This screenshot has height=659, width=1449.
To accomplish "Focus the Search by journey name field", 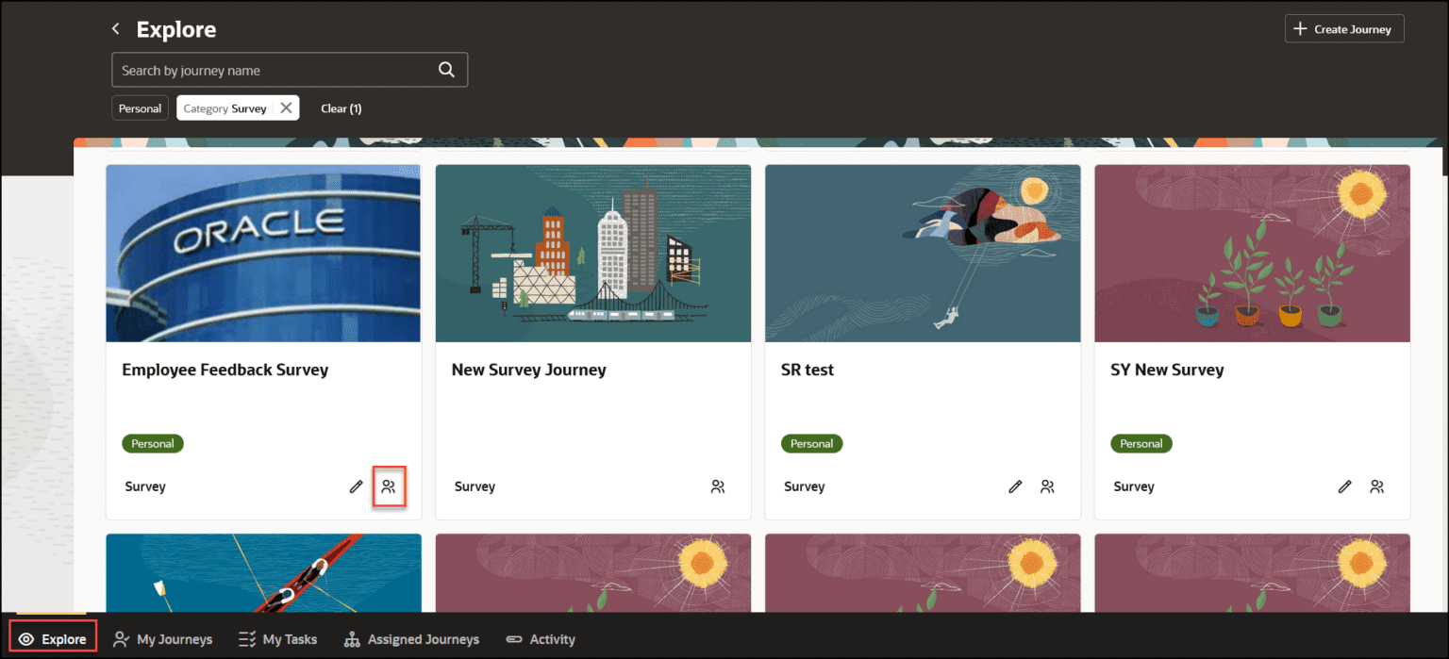I will (x=290, y=70).
